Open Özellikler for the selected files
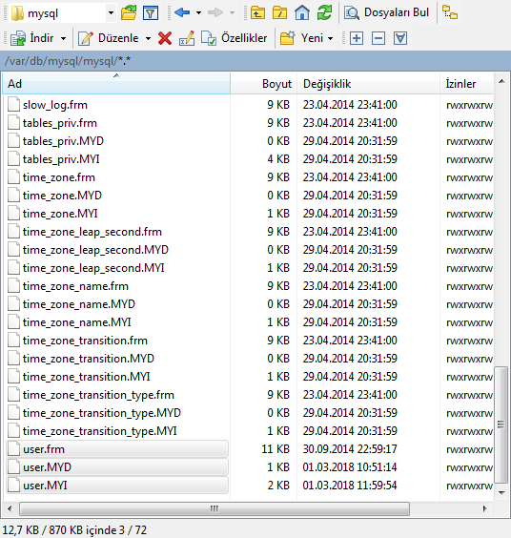Screen dimensions: 511x538 tap(235, 38)
